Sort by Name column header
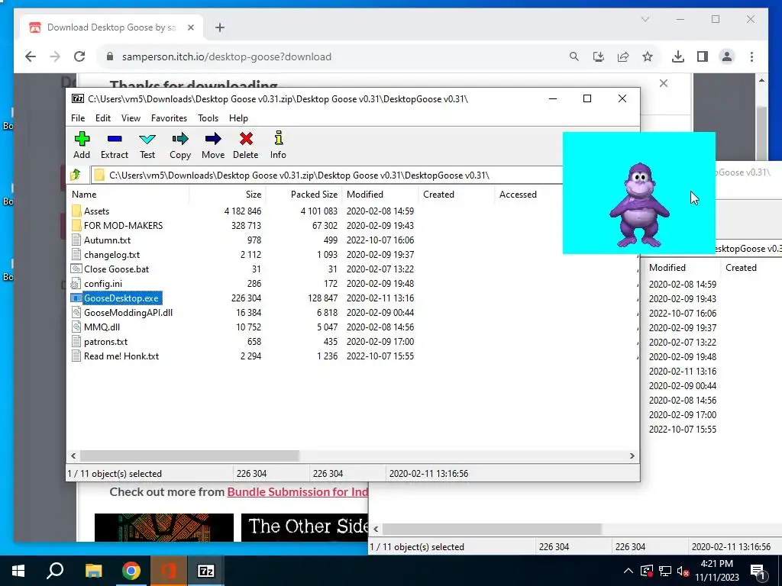The height and width of the screenshot is (586, 782). pyautogui.click(x=128, y=195)
